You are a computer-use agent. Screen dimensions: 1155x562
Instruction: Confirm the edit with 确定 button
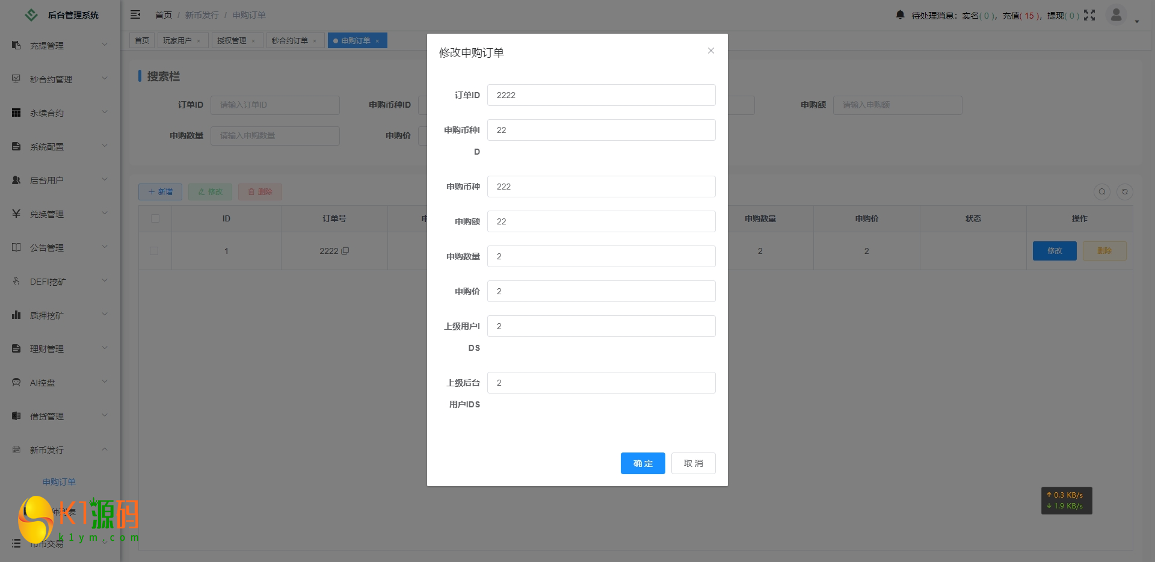tap(643, 463)
